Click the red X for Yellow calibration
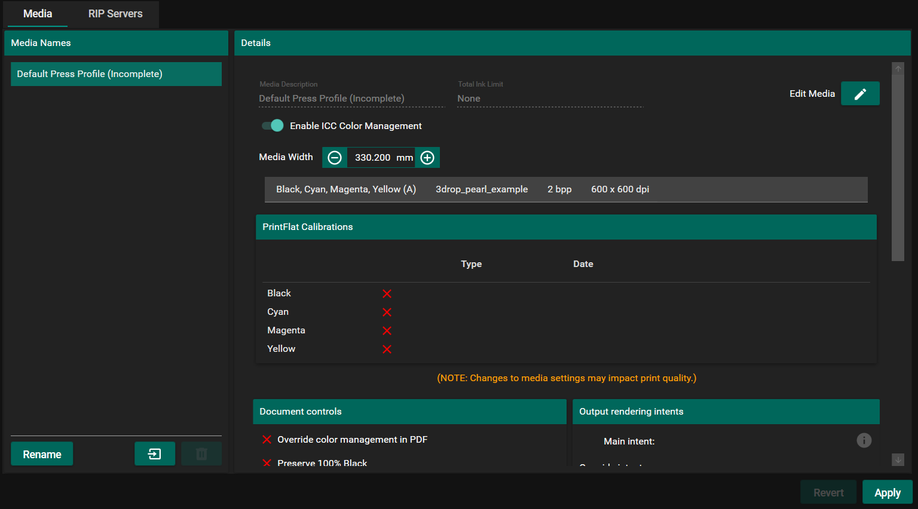This screenshot has width=918, height=509. (387, 349)
